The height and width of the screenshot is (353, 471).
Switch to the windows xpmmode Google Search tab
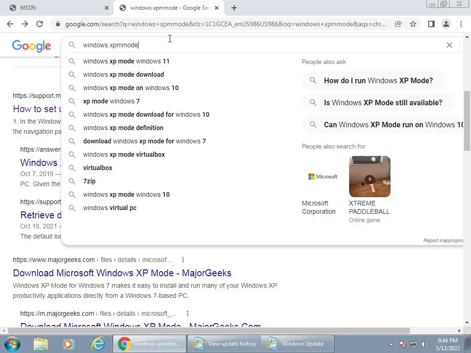(x=168, y=8)
